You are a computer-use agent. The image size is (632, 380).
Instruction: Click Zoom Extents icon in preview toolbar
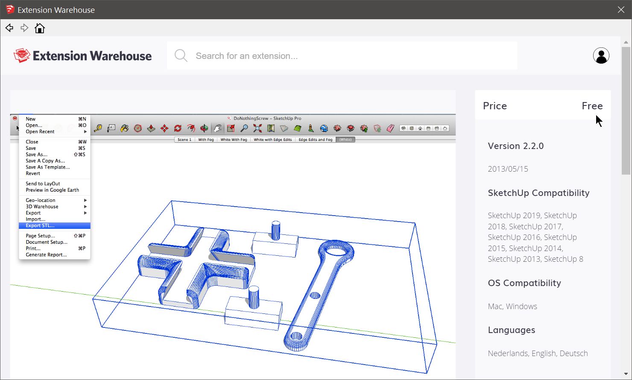[257, 128]
